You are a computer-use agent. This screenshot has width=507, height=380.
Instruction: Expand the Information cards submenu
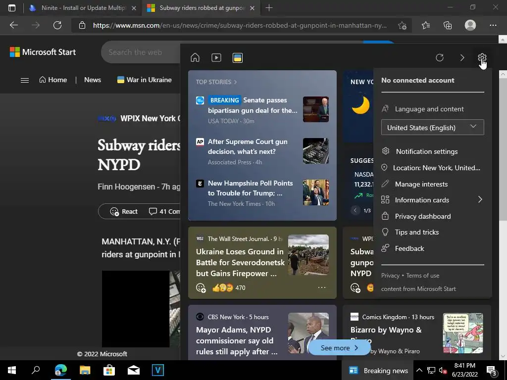pos(480,200)
